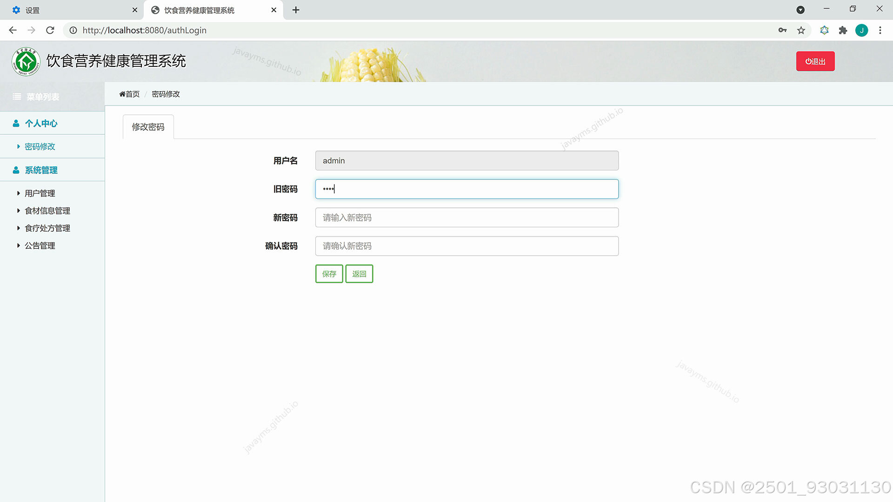Screen dimensions: 893x502
Task: Click the 新密码 input field
Action: [x=466, y=218]
